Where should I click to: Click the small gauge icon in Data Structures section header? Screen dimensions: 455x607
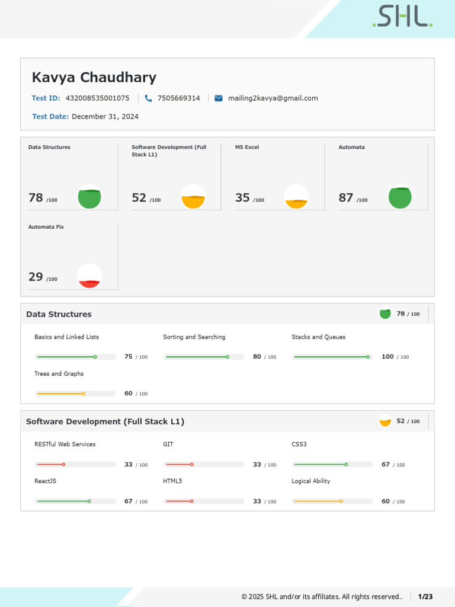click(x=385, y=314)
